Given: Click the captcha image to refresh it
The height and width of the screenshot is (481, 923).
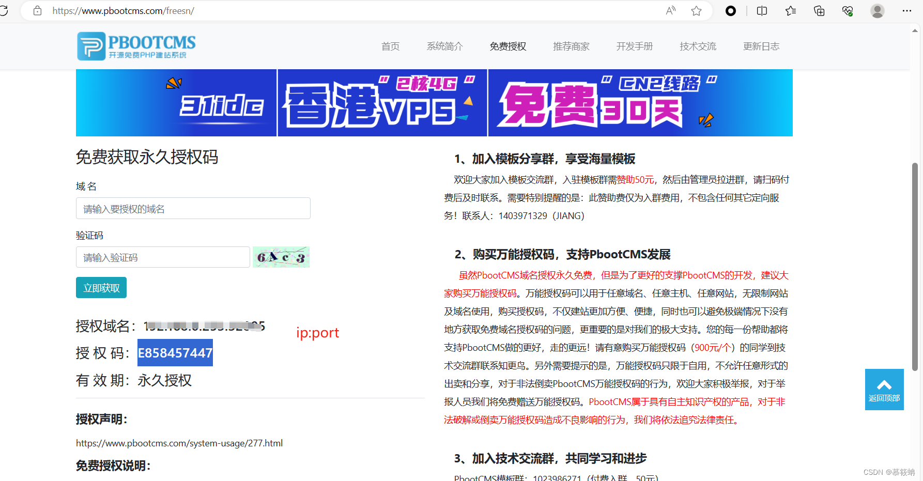Looking at the screenshot, I should point(281,257).
